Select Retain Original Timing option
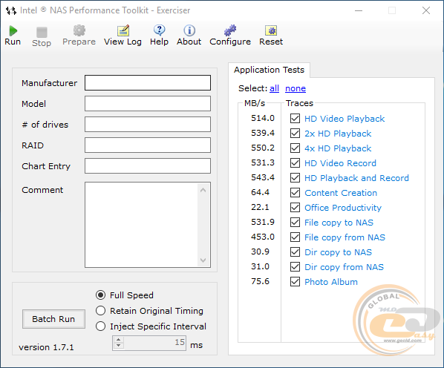 pos(100,311)
